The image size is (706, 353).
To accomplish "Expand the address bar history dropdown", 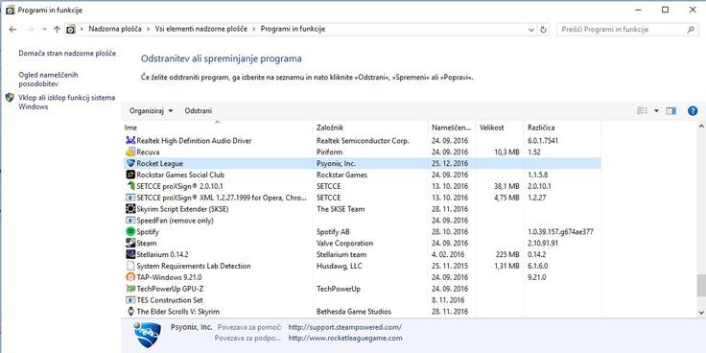I will (x=531, y=30).
